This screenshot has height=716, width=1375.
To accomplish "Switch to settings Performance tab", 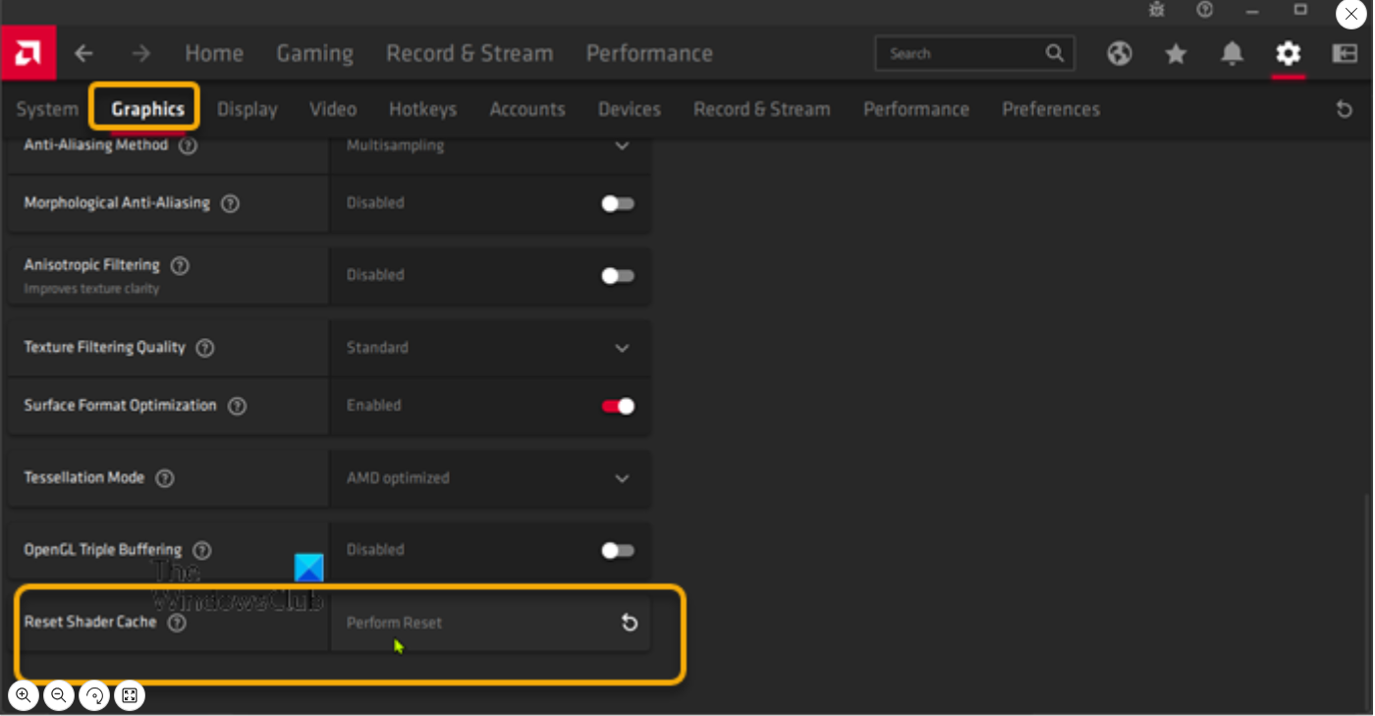I will (916, 109).
